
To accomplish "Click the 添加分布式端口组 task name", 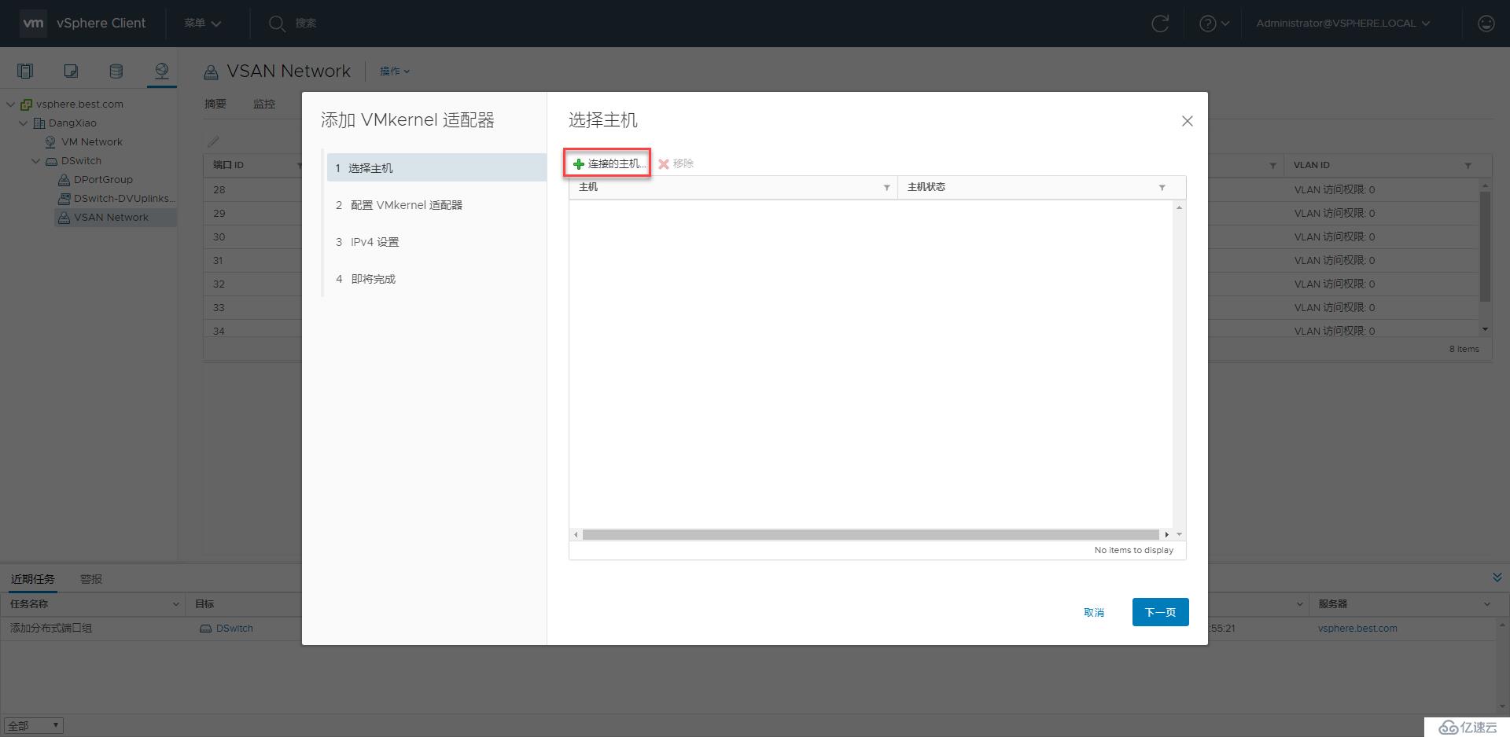I will (x=51, y=629).
